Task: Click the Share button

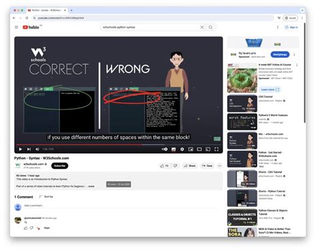Action: click(x=189, y=166)
